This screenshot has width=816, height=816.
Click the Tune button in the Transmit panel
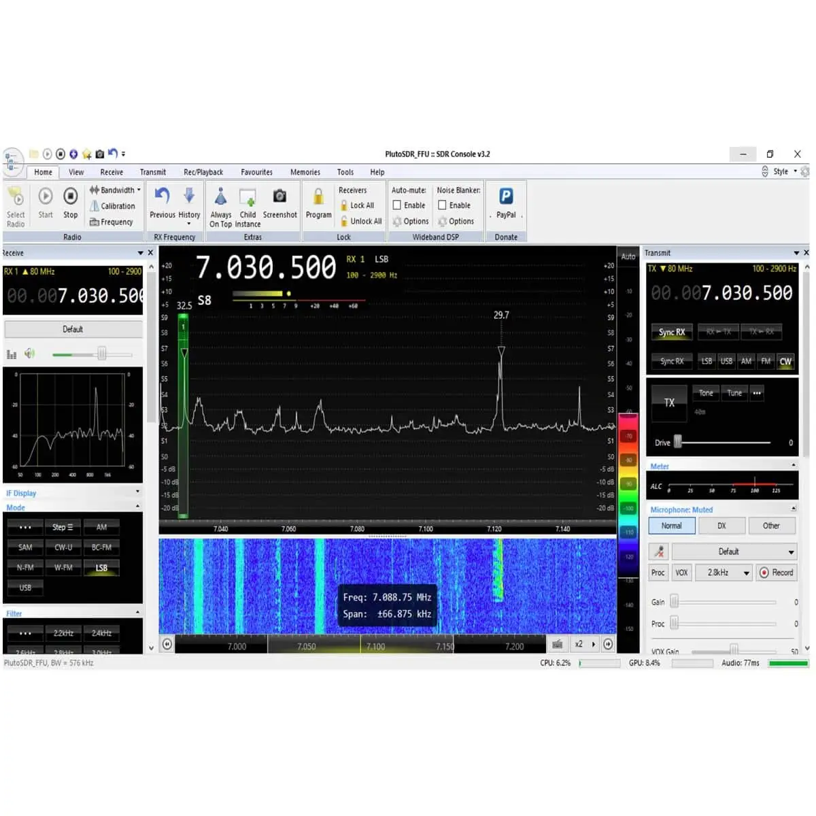pos(734,392)
